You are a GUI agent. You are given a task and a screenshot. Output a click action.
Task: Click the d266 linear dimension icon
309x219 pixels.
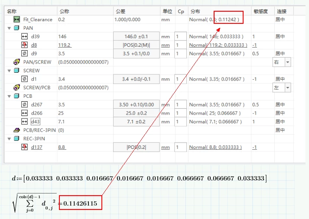click(24, 113)
